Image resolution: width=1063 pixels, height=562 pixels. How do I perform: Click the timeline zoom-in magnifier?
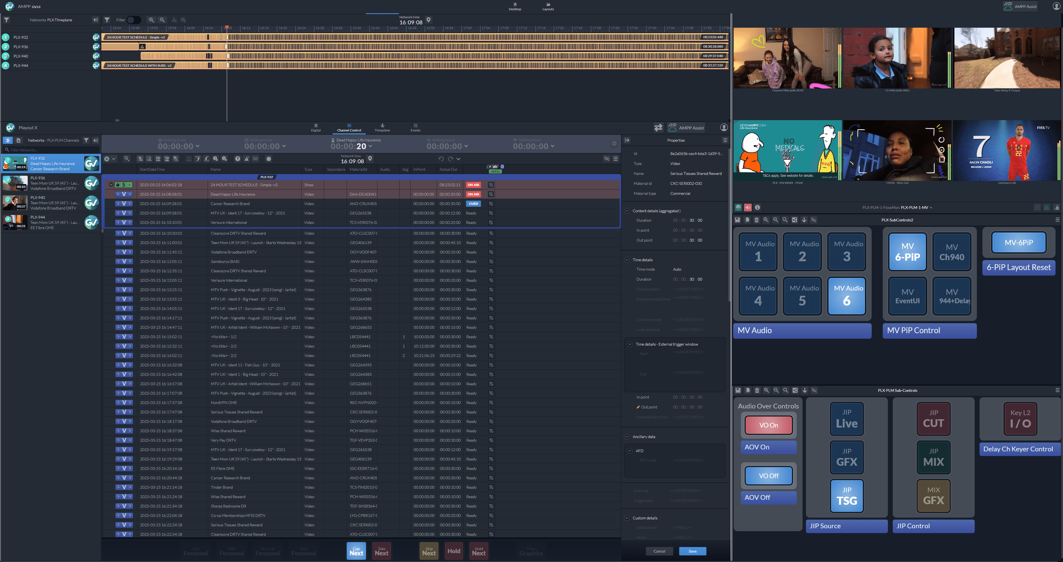tap(151, 20)
